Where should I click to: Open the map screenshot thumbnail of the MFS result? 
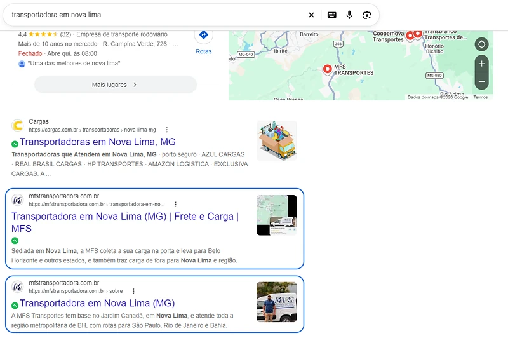click(277, 215)
